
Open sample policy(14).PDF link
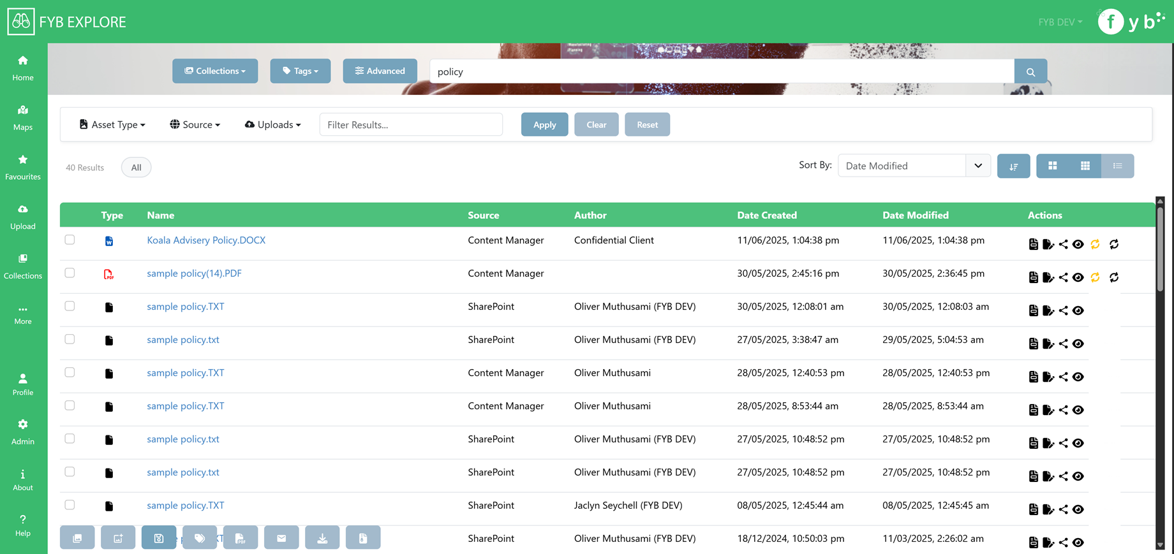(x=194, y=273)
